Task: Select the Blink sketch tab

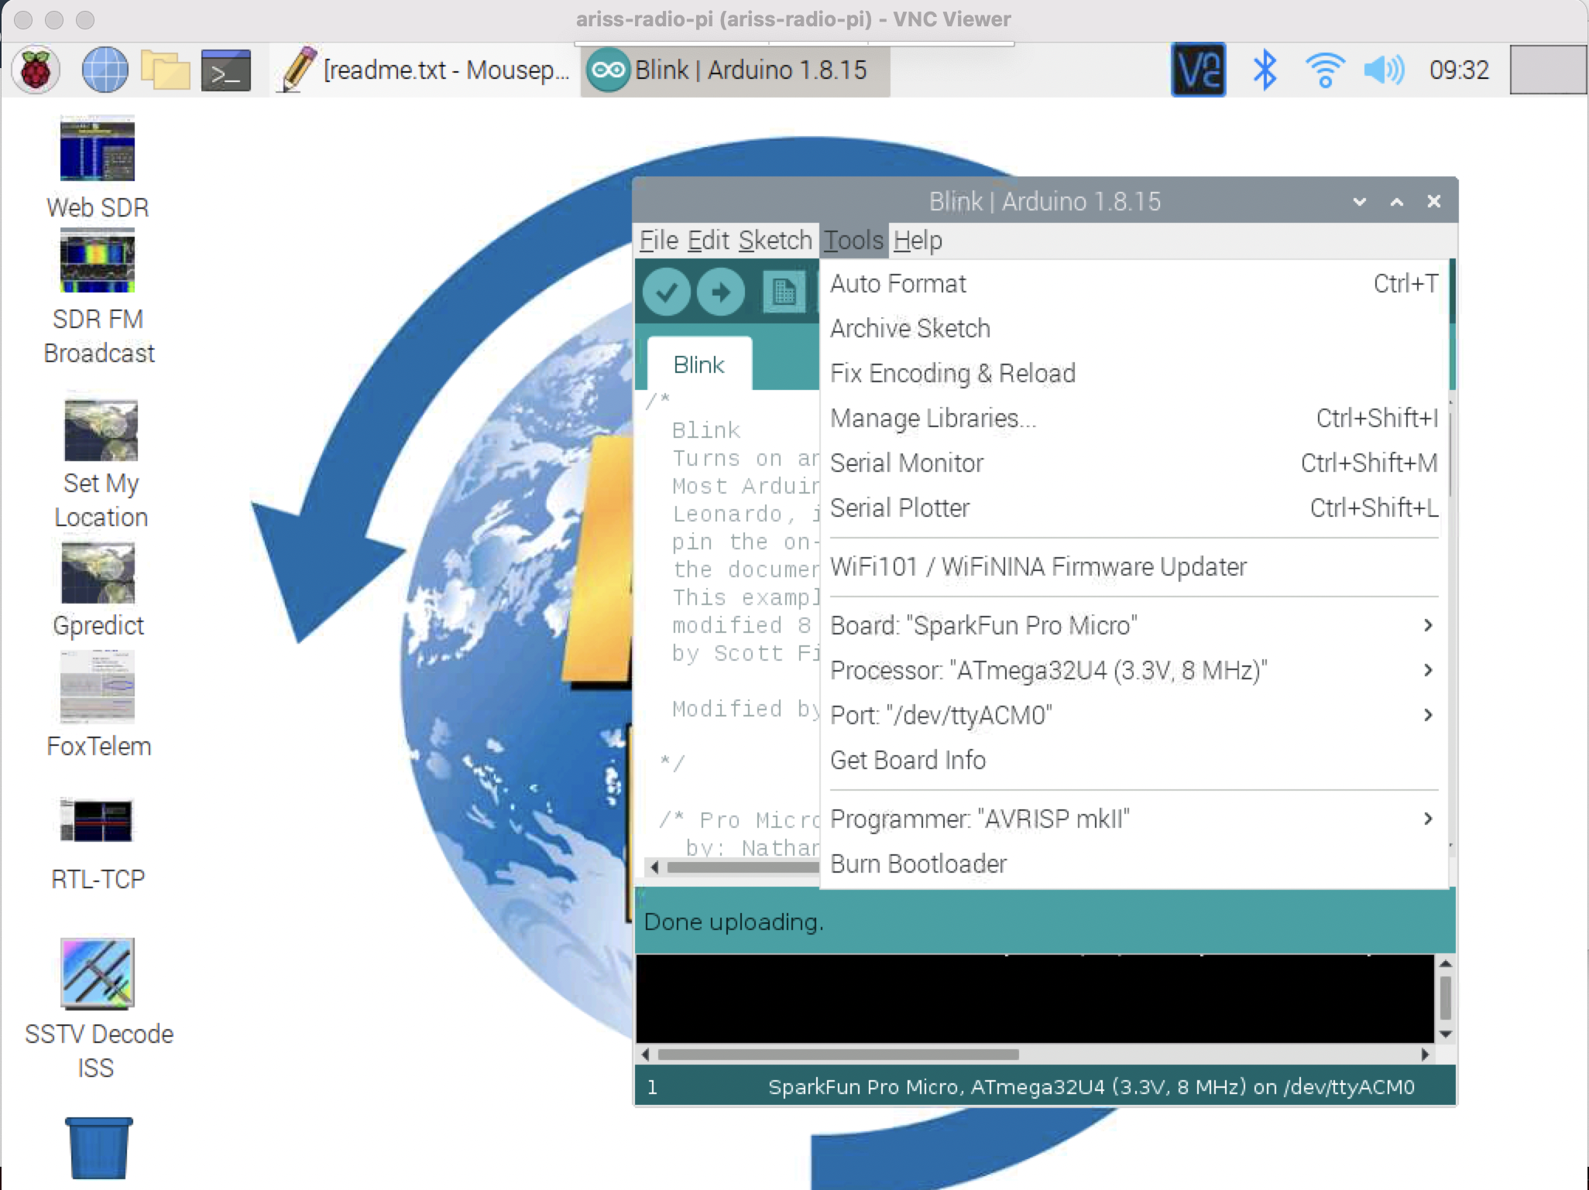Action: coord(699,364)
